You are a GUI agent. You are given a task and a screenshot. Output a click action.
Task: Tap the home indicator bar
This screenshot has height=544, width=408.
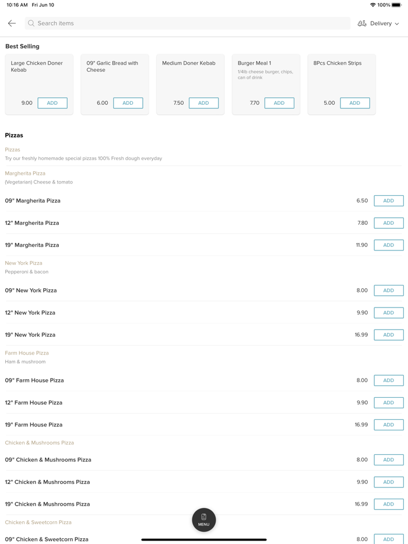click(204, 539)
